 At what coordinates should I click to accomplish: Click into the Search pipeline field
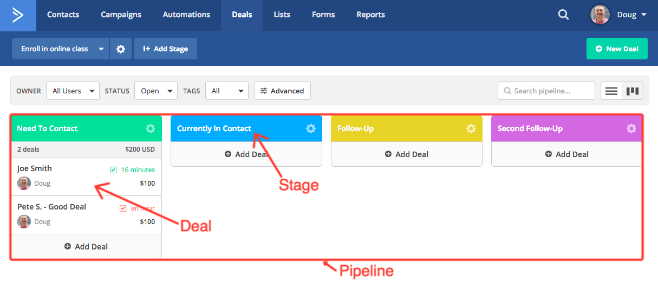[x=546, y=91]
